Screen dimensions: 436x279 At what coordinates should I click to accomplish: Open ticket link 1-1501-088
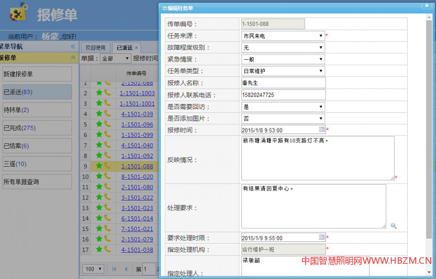click(x=137, y=166)
